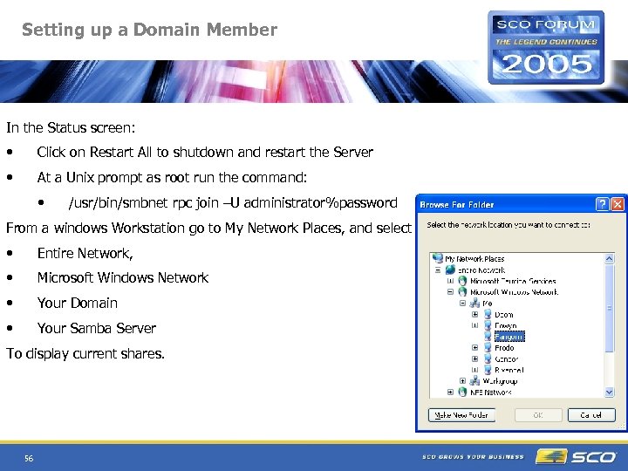Collapse the Entire Network node
Image resolution: width=628 pixels, height=471 pixels.
(438, 270)
